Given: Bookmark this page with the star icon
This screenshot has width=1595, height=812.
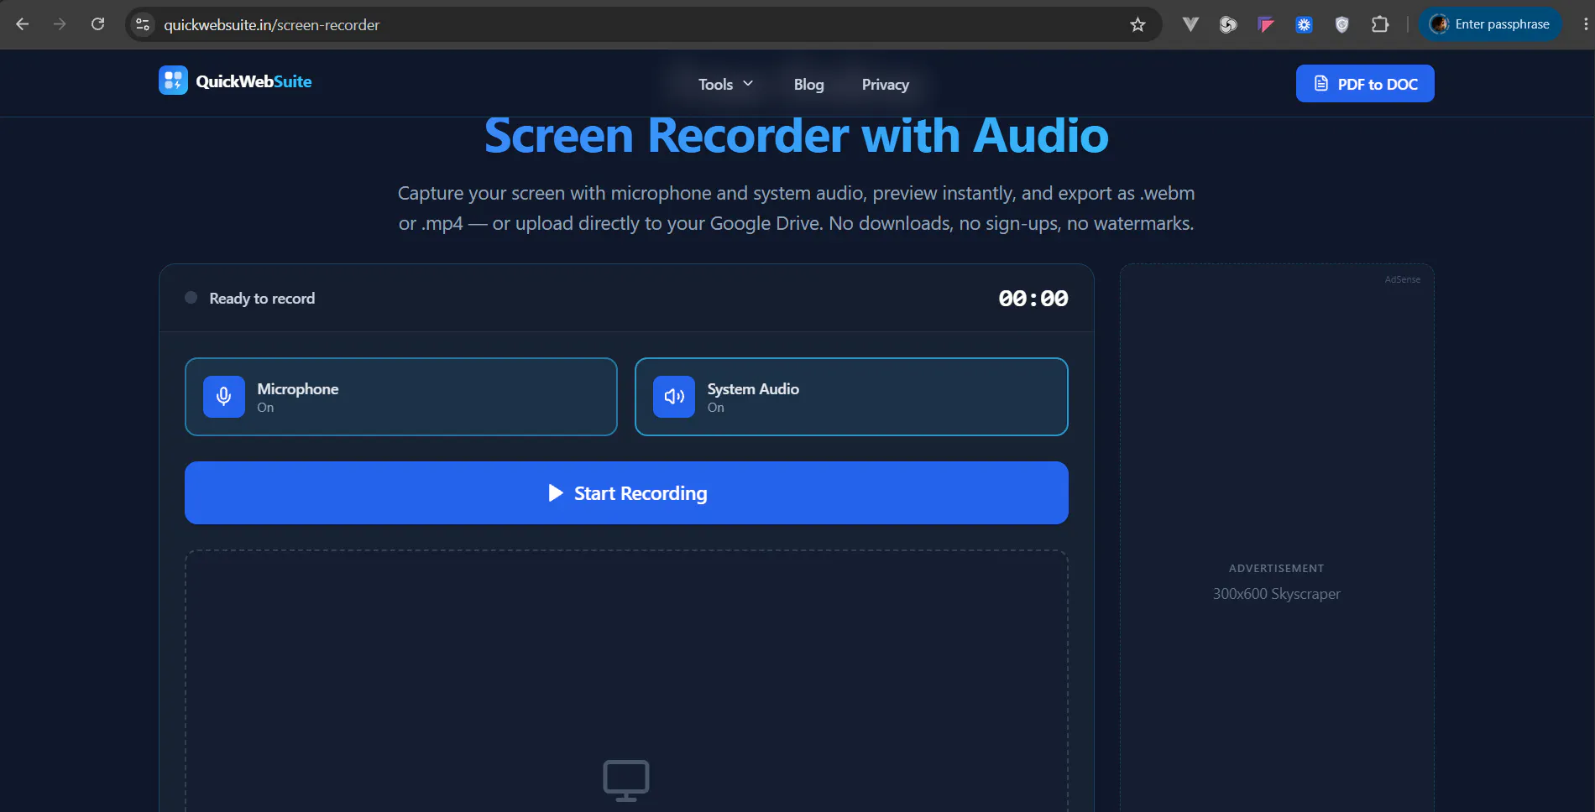Looking at the screenshot, I should click(x=1137, y=24).
